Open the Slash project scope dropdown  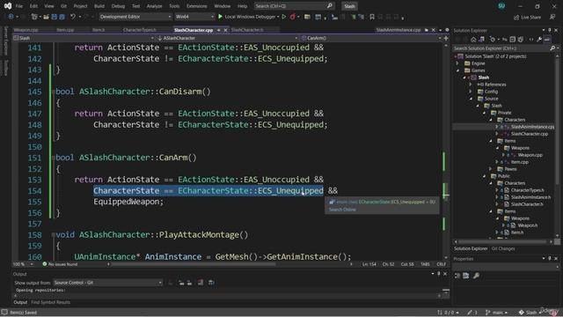pos(84,38)
